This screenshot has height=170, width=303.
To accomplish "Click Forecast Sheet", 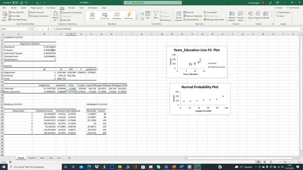I will (x=241, y=16).
